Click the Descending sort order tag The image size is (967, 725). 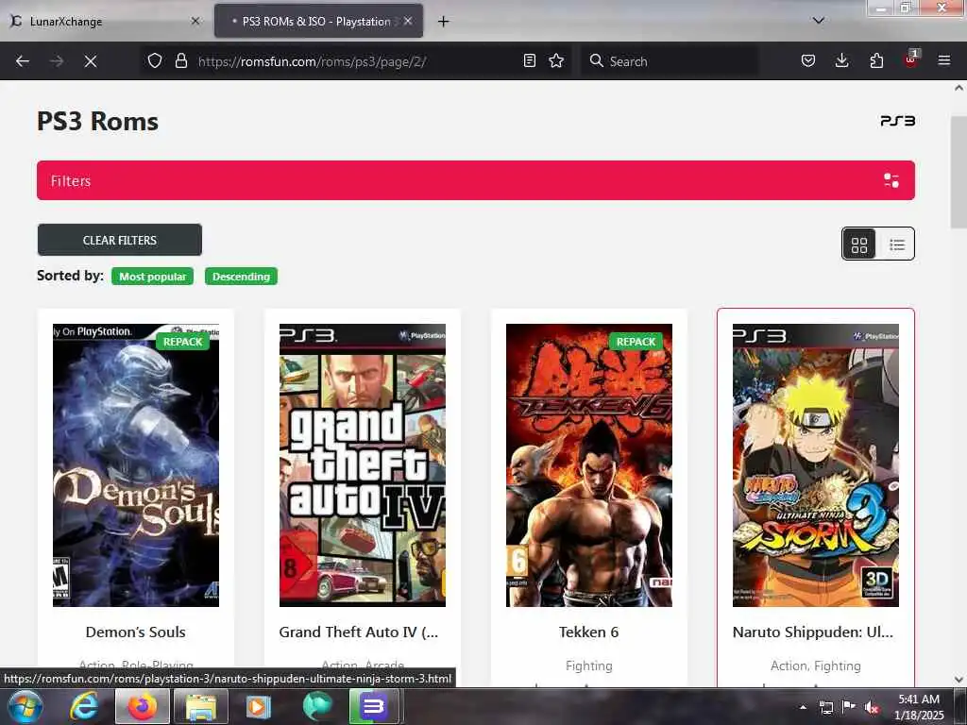tap(241, 277)
